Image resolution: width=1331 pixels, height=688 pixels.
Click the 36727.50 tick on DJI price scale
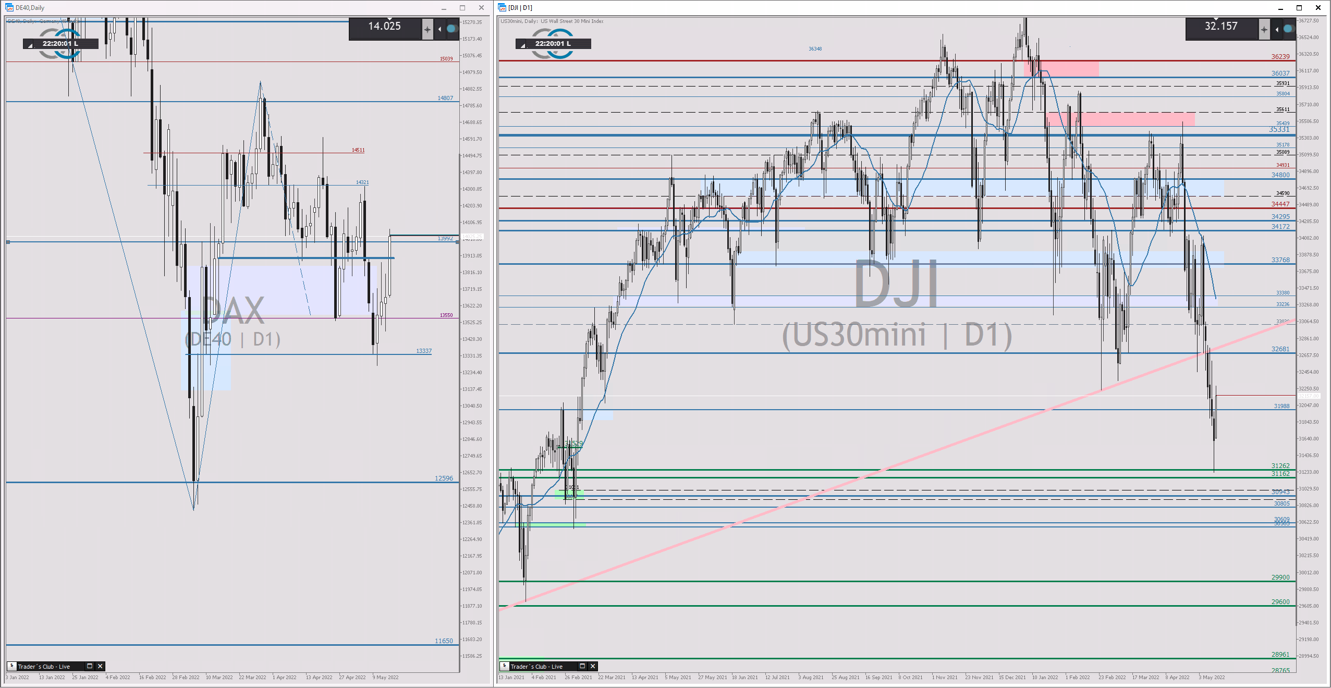1309,21
